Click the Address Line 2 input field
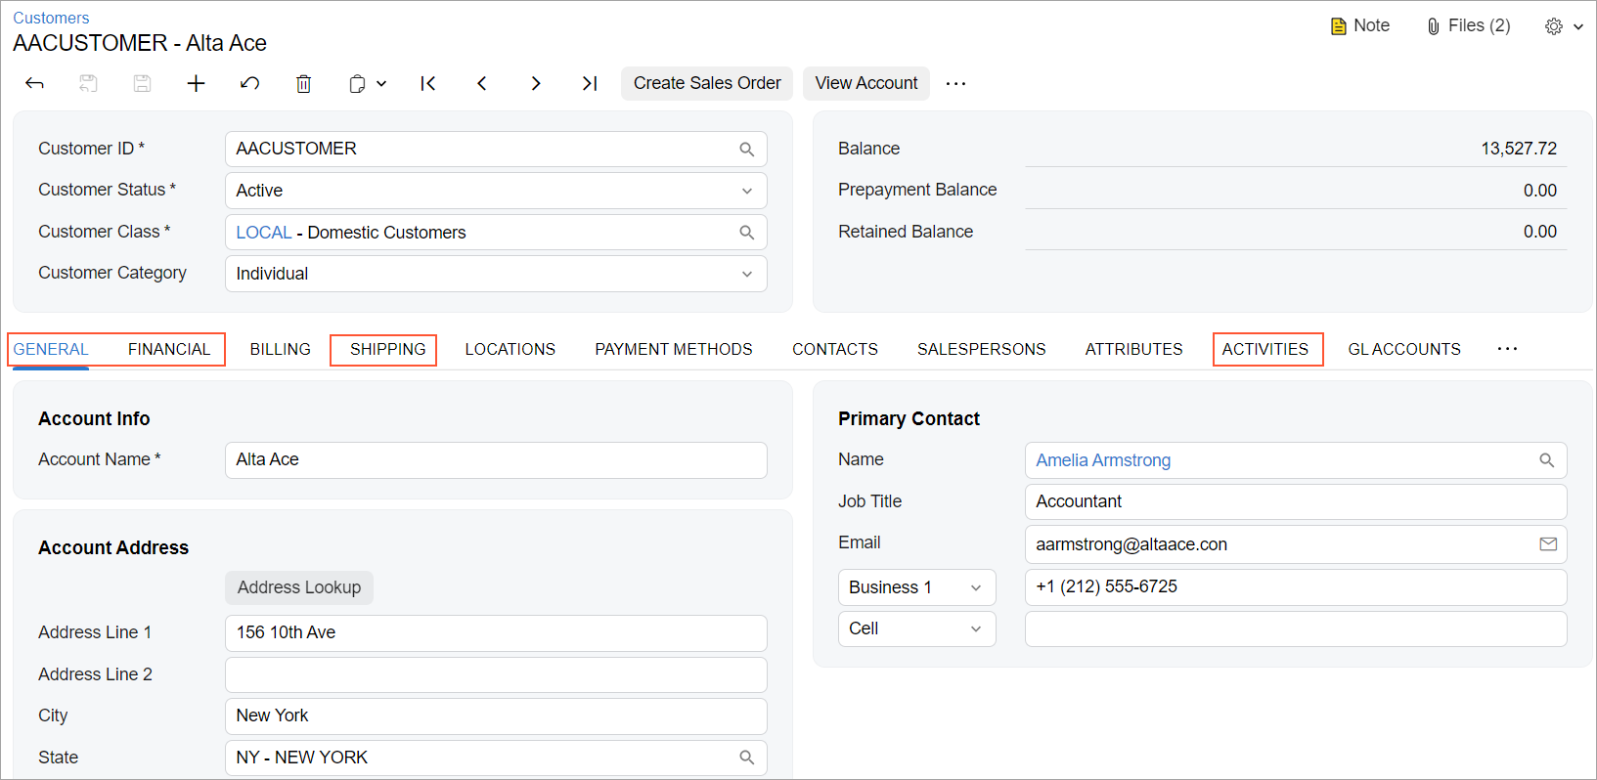The image size is (1597, 780). [x=496, y=674]
